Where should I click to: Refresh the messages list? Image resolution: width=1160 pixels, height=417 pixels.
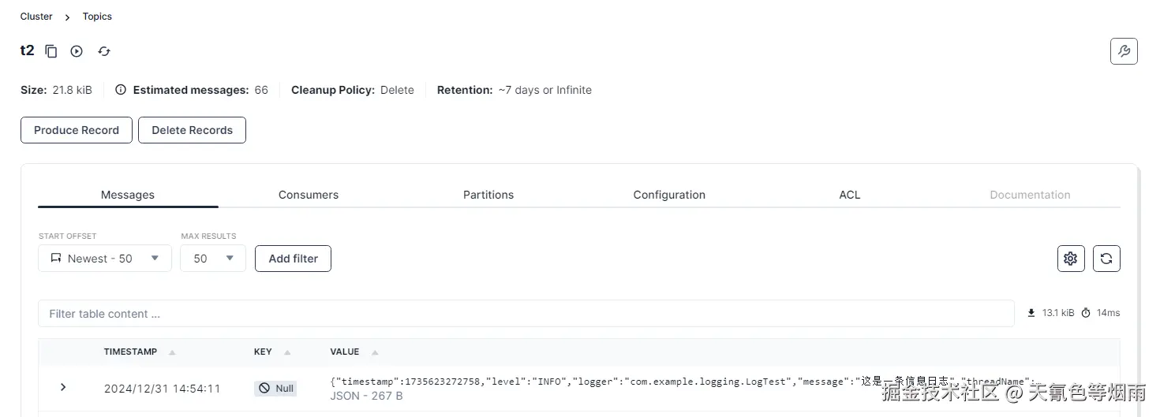point(1106,259)
